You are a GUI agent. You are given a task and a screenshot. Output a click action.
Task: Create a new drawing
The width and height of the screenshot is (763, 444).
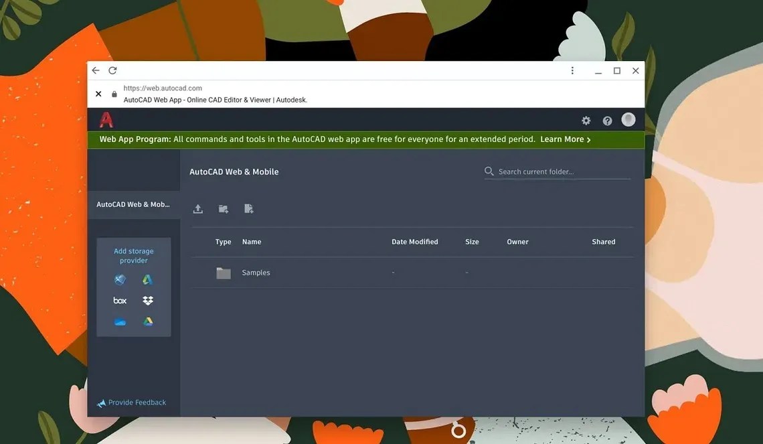point(248,208)
